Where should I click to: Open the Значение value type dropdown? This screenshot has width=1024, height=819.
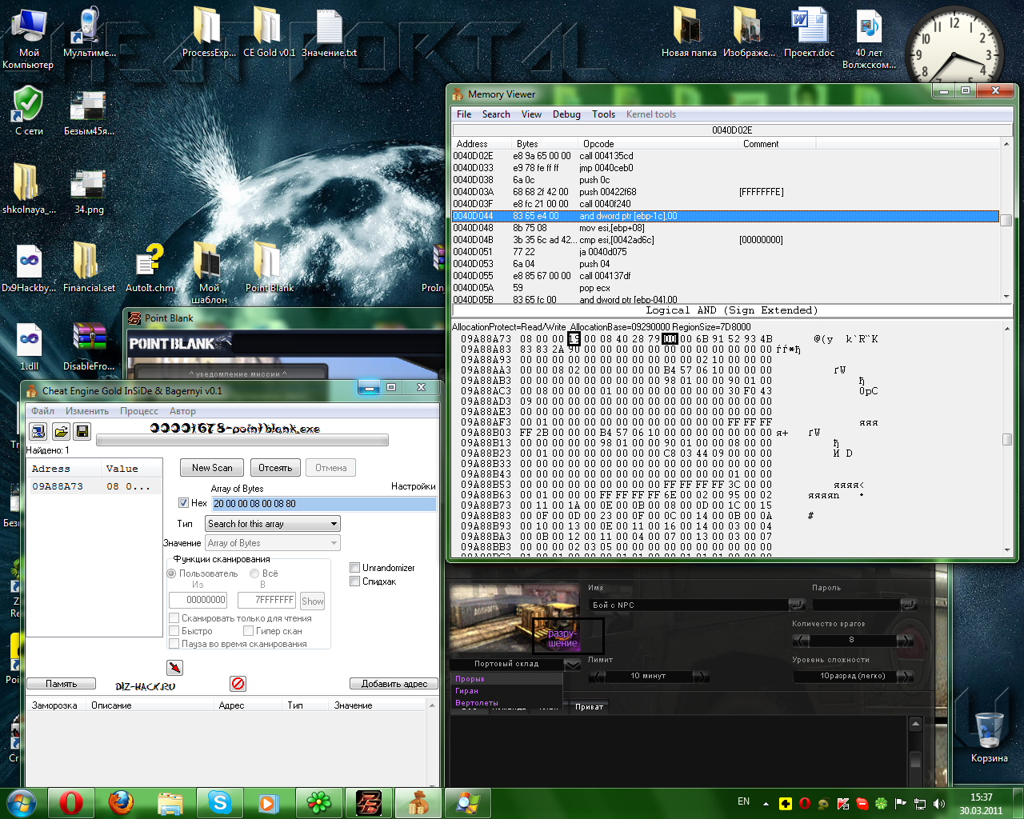[273, 543]
